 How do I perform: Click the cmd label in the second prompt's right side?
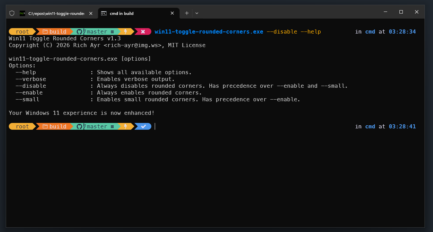[x=370, y=126]
